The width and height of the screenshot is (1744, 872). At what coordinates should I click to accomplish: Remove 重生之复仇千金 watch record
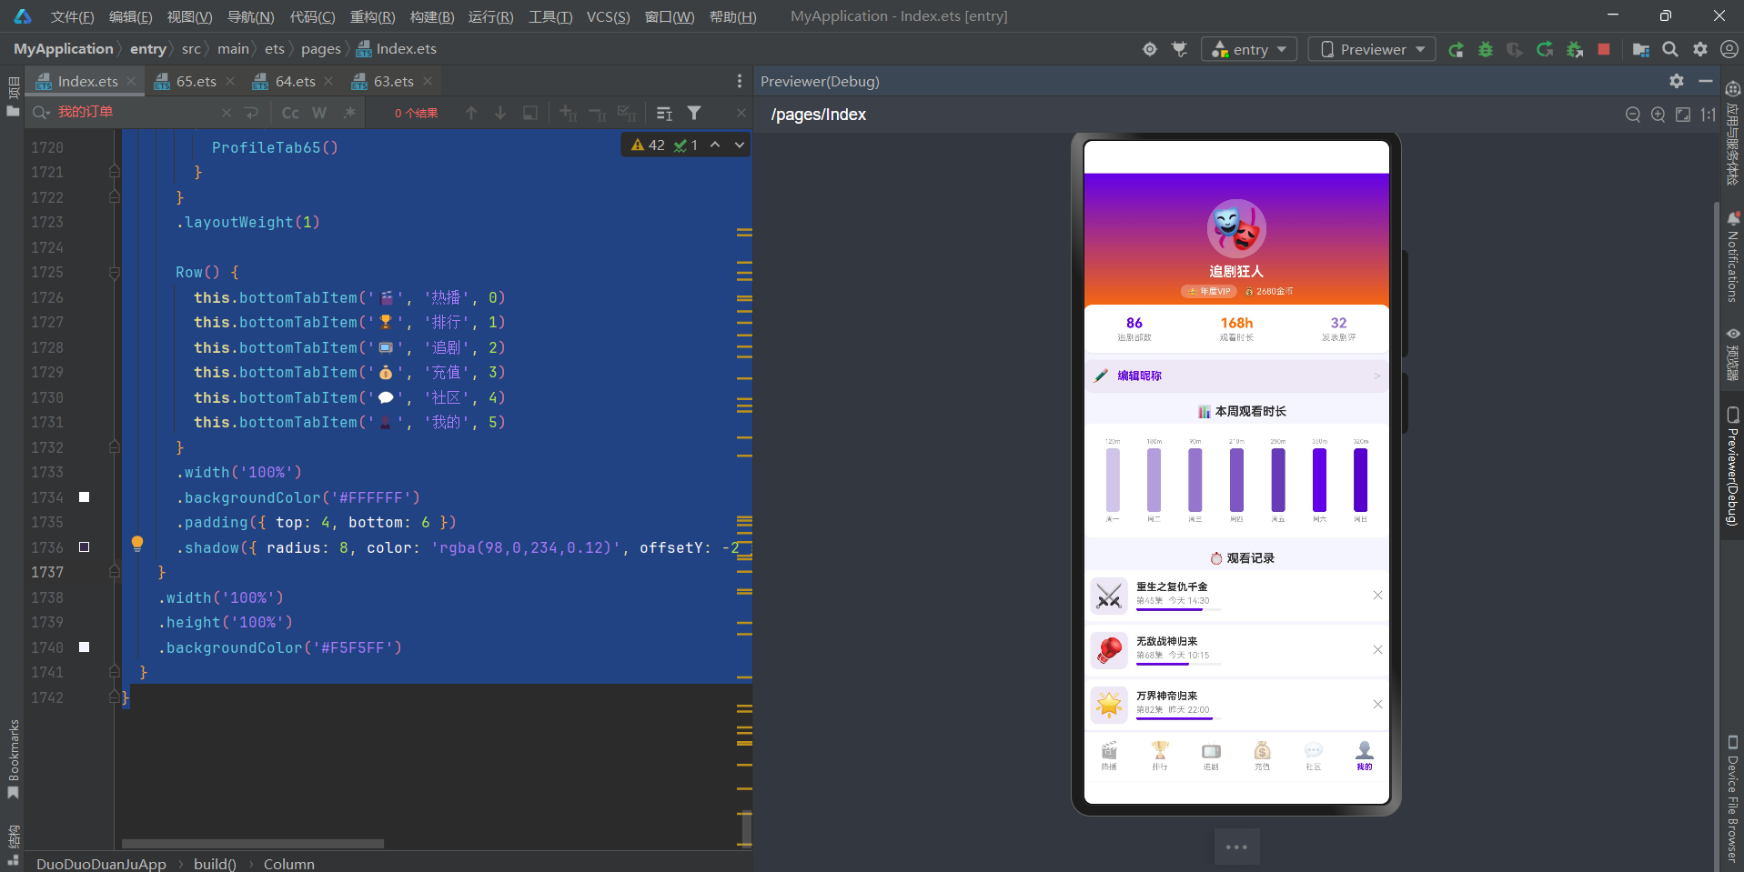[1377, 596]
